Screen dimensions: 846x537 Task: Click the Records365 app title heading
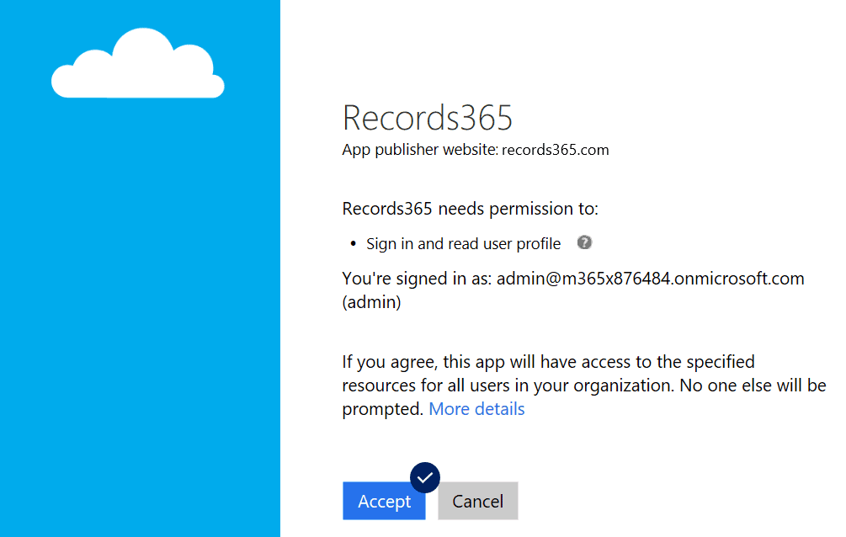428,117
